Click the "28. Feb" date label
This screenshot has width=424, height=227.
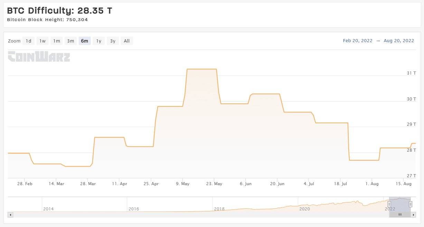(25, 184)
